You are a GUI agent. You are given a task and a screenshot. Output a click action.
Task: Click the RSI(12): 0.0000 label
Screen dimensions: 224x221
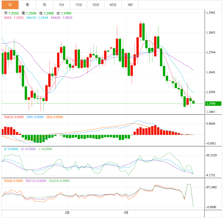[x=36, y=181]
